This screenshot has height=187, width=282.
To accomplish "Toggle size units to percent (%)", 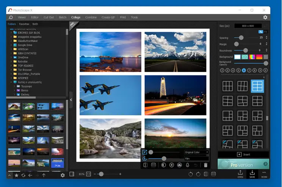I will [261, 31].
